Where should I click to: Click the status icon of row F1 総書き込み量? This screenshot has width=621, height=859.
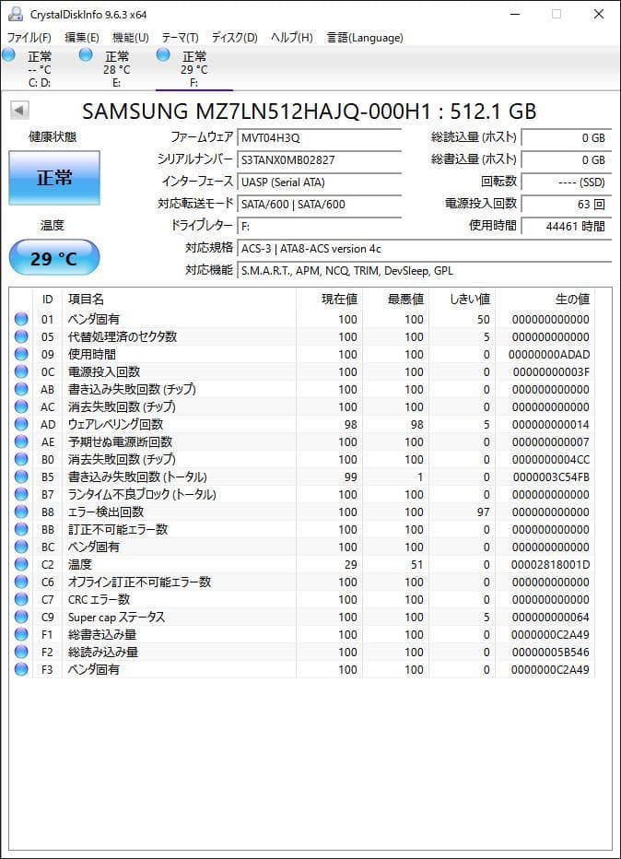21,634
